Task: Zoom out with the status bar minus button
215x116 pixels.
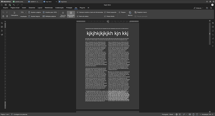Action: tap(200, 114)
